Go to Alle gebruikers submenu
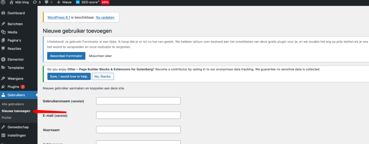The height and width of the screenshot is (144, 369). tap(13, 104)
